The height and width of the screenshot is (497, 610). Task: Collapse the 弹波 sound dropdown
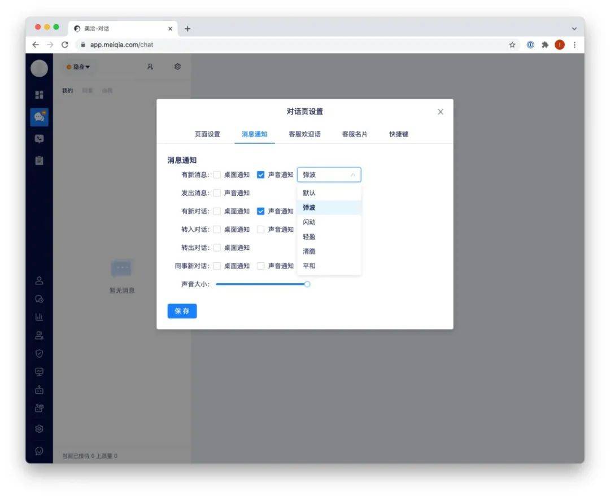pyautogui.click(x=329, y=175)
